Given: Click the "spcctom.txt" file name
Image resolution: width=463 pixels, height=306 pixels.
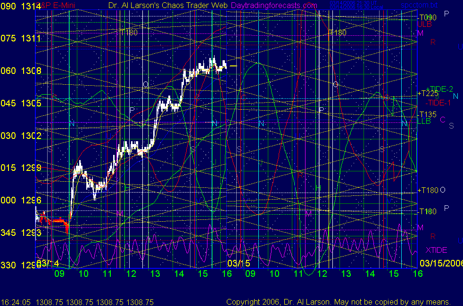Looking at the screenshot, I should (x=419, y=5).
